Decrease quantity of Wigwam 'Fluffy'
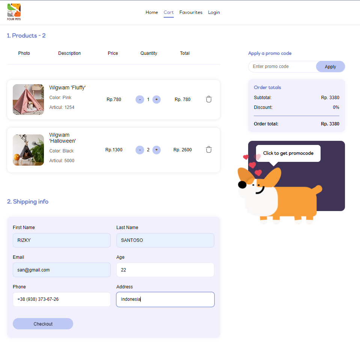The height and width of the screenshot is (353, 360). pos(140,99)
